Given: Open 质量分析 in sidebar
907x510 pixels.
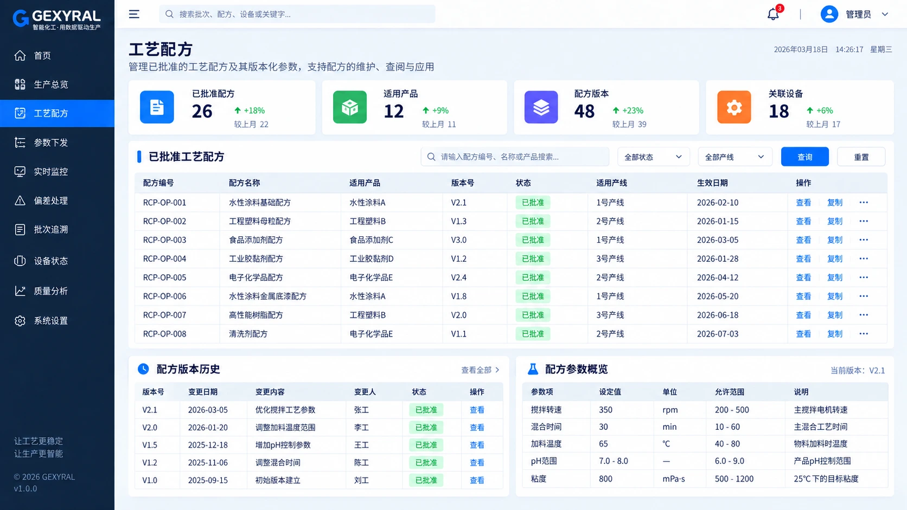Looking at the screenshot, I should (x=57, y=291).
